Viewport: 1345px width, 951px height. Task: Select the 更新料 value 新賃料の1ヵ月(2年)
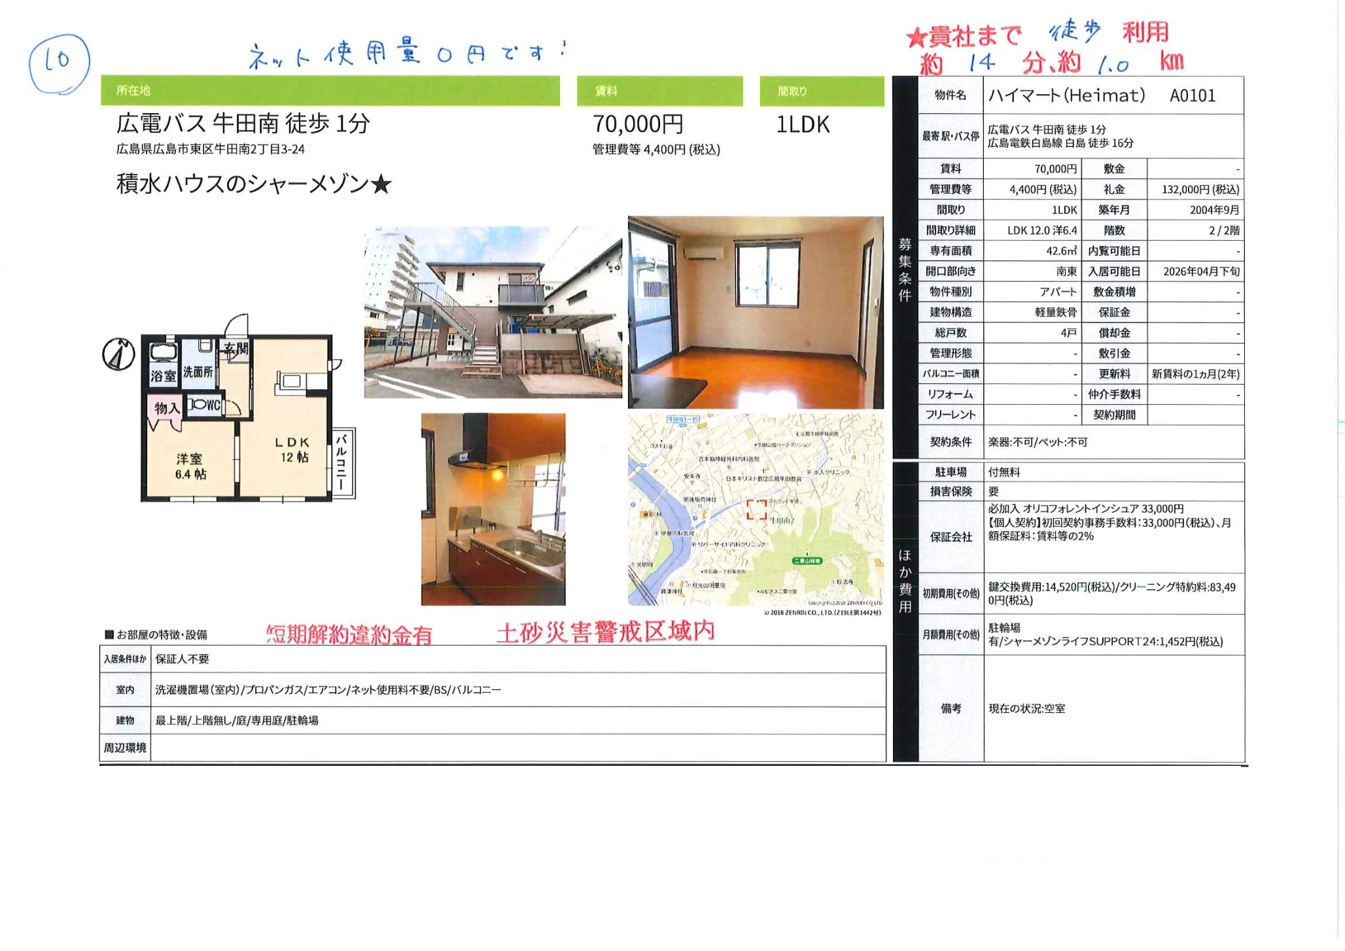(x=1195, y=374)
